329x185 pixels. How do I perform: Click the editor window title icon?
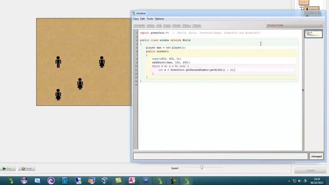click(x=134, y=13)
